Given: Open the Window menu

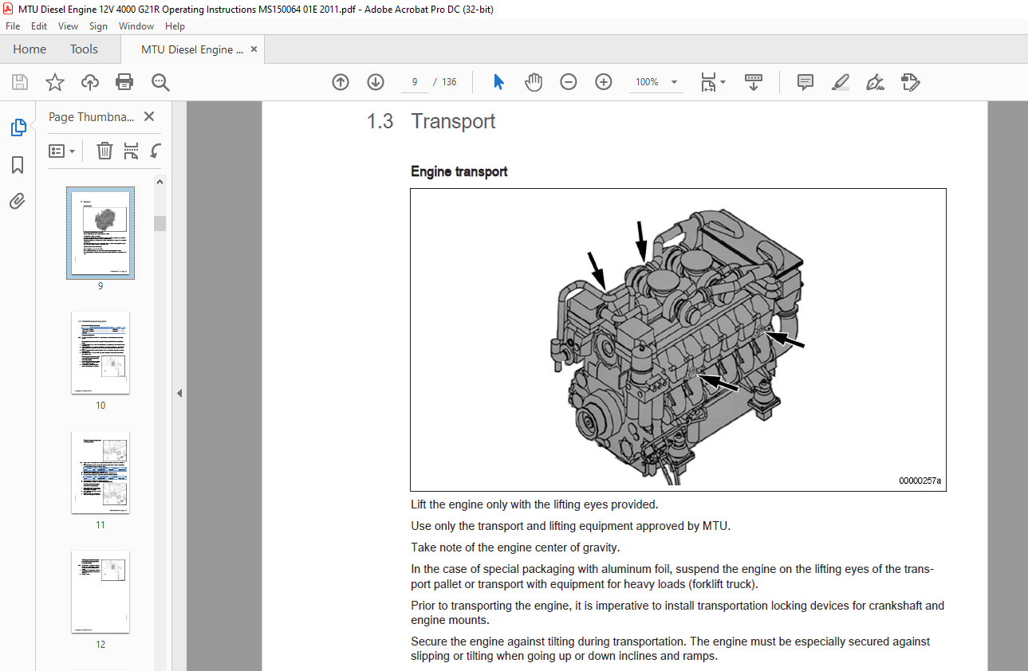Looking at the screenshot, I should 136,26.
